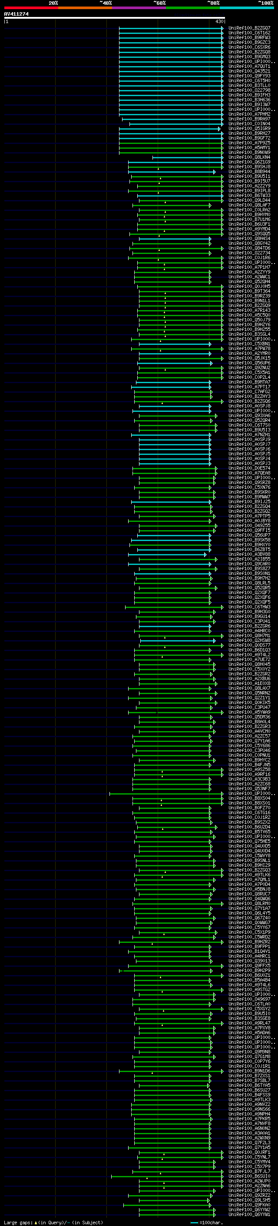Click hit label UniRef100_O22798
This screenshot has height=1226, width=278.
[249, 90]
